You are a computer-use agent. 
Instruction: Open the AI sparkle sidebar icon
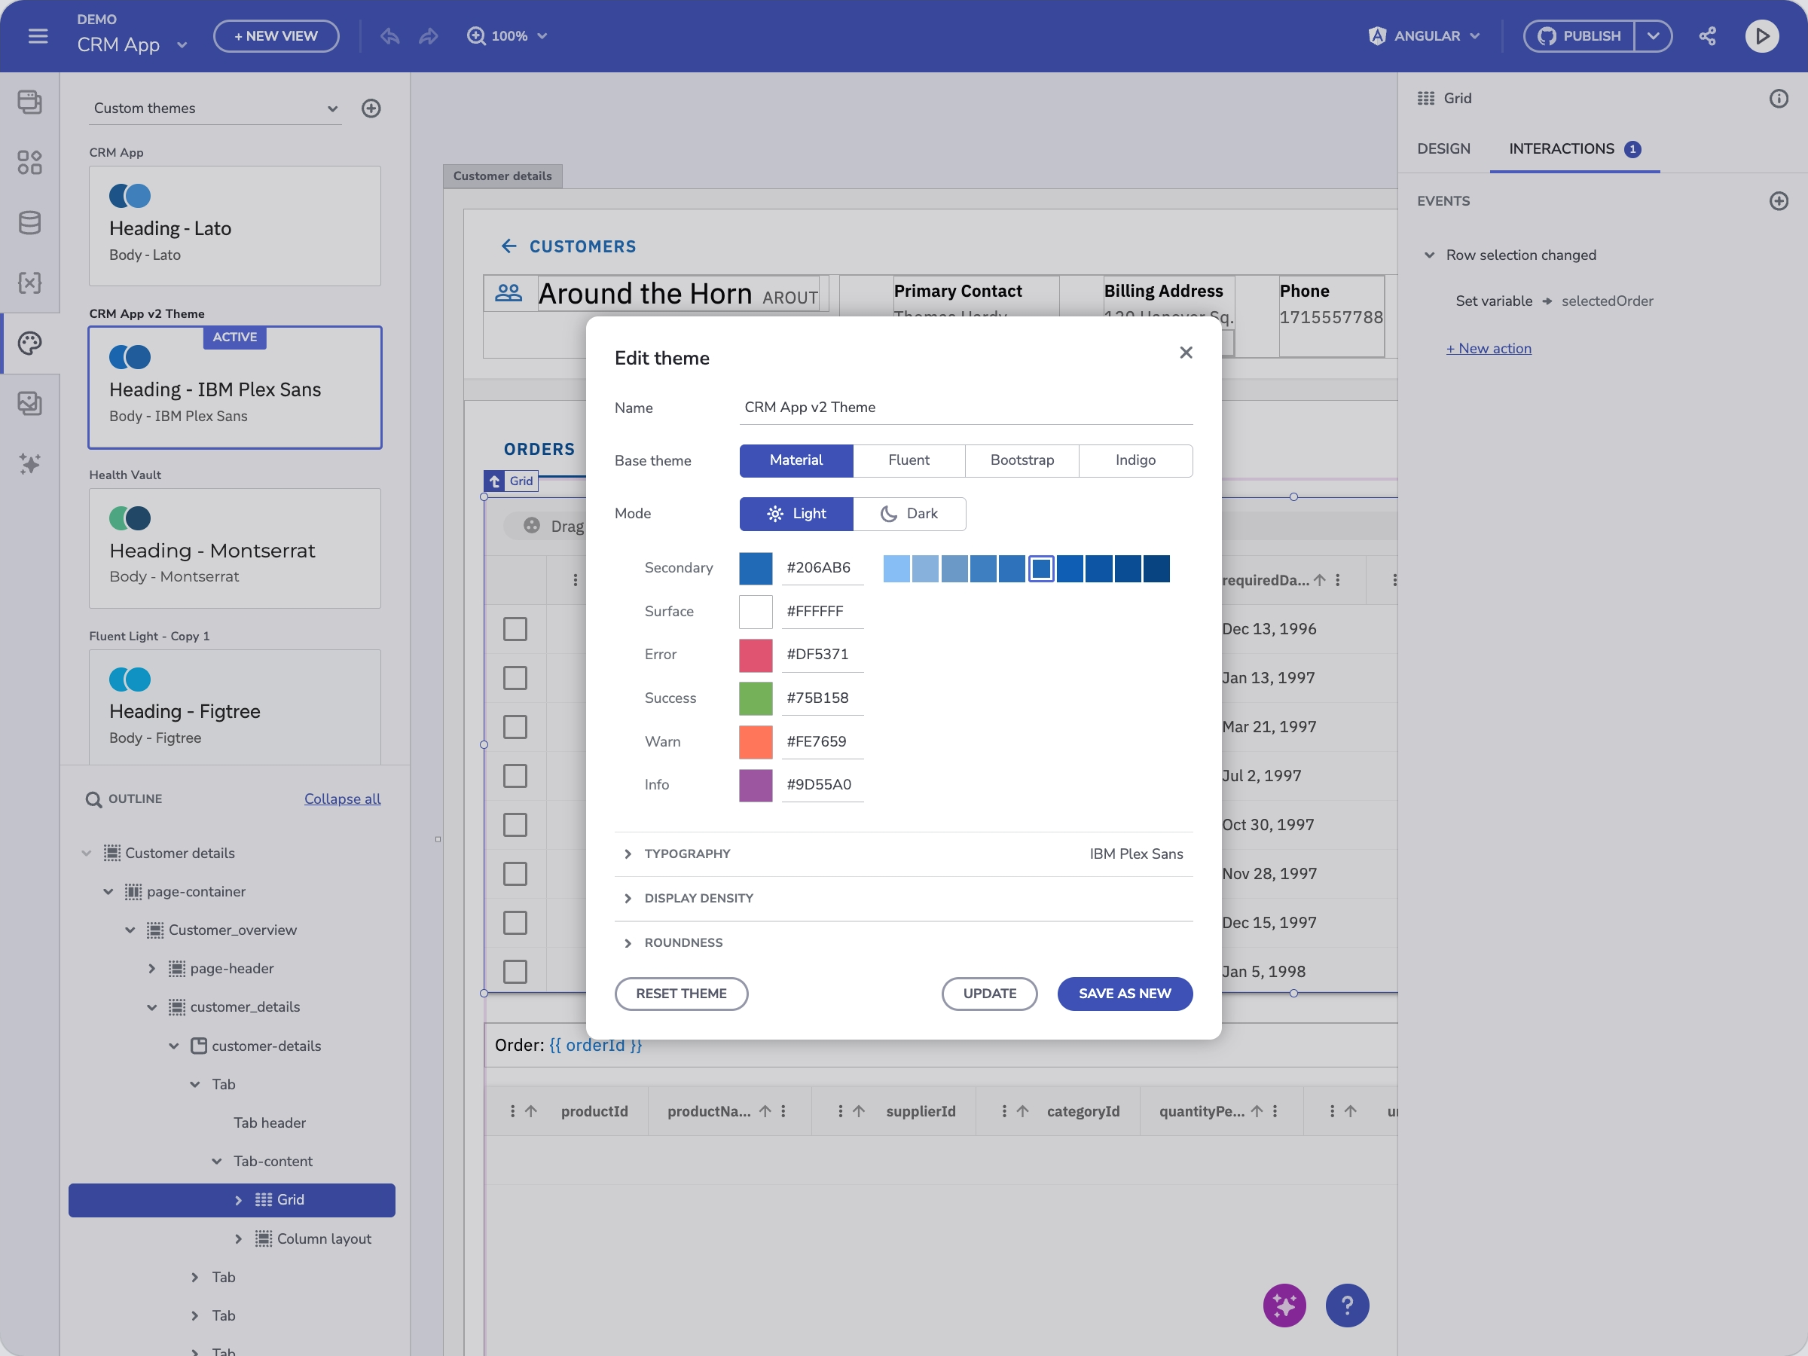[x=29, y=463]
